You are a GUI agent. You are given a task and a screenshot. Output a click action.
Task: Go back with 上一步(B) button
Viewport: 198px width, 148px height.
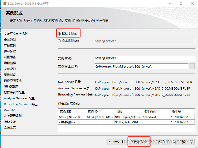(117, 142)
